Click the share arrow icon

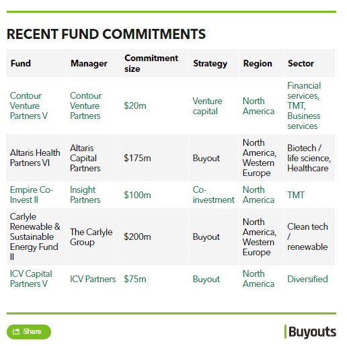click(x=16, y=331)
